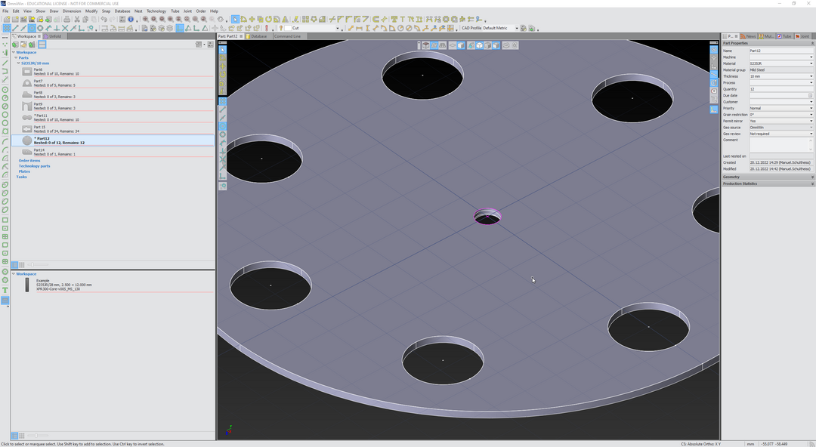
Task: Open the Order items link in tree
Action: [29, 161]
